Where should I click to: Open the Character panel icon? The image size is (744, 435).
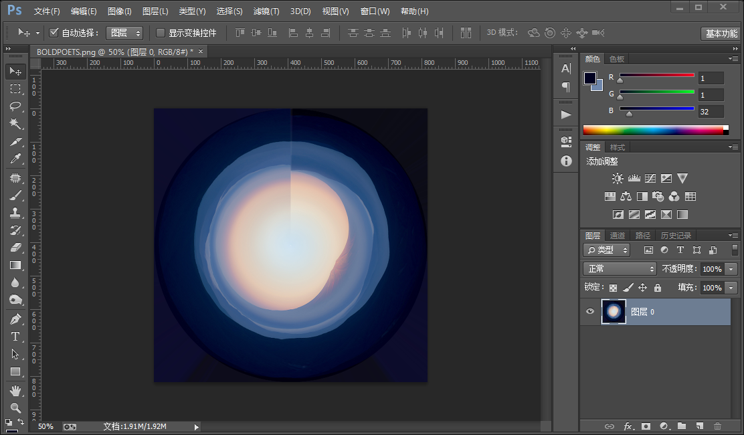pyautogui.click(x=565, y=69)
